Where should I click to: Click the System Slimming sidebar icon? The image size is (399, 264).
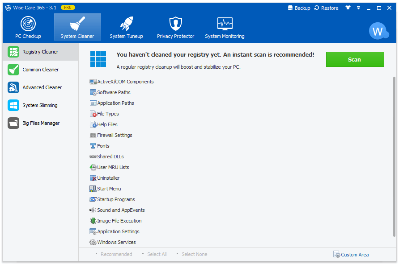tap(13, 105)
